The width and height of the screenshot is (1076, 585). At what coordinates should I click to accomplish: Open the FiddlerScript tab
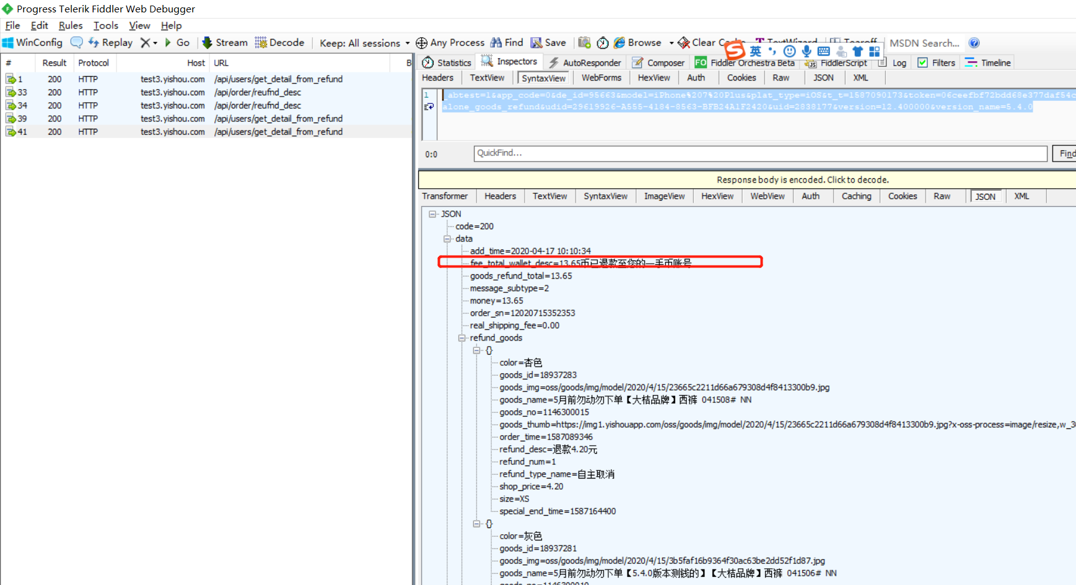pos(836,63)
